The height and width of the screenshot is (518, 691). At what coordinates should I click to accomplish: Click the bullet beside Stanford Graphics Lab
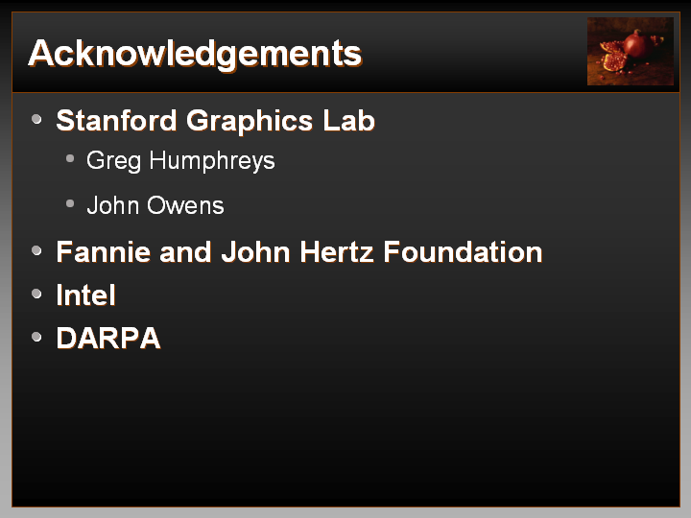point(36,120)
